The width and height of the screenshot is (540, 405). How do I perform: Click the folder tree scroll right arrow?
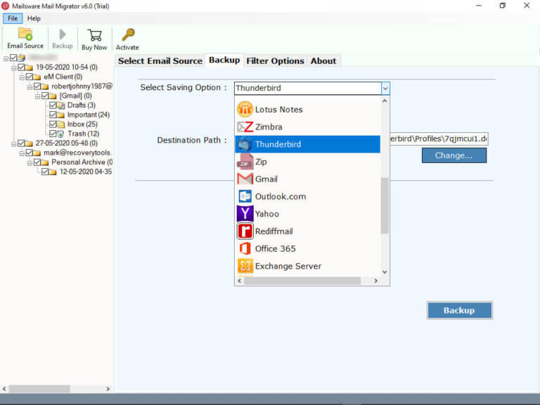click(108, 388)
